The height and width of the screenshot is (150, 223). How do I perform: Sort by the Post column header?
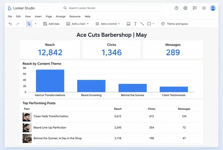[x=27, y=109]
